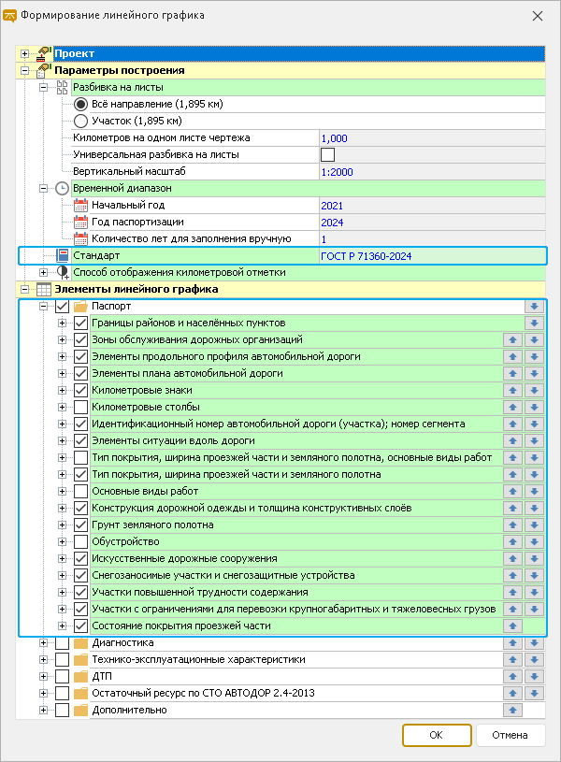Click calendar icon next to Год паспортизации
561x762 pixels.
[80, 223]
